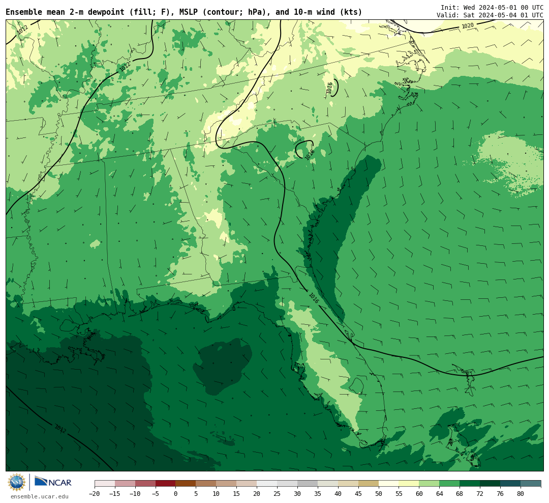This screenshot has height=503, width=549.
Task: Pick the rose -10 to -5 color swatch
Action: click(145, 484)
